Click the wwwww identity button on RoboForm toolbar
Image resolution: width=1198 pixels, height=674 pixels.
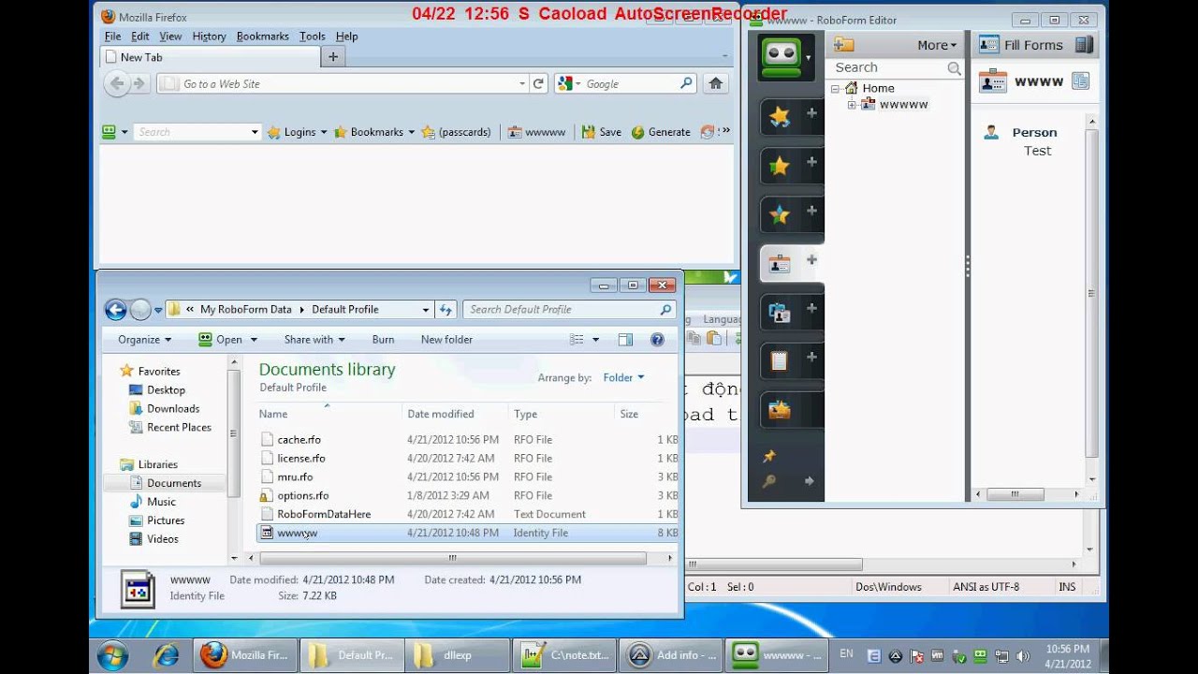pos(537,132)
